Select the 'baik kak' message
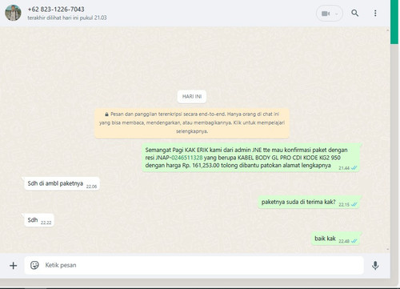The image size is (400, 289). pos(335,239)
